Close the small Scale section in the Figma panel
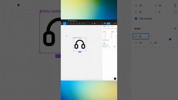The height and width of the screenshot is (100, 178). [x=116, y=43]
